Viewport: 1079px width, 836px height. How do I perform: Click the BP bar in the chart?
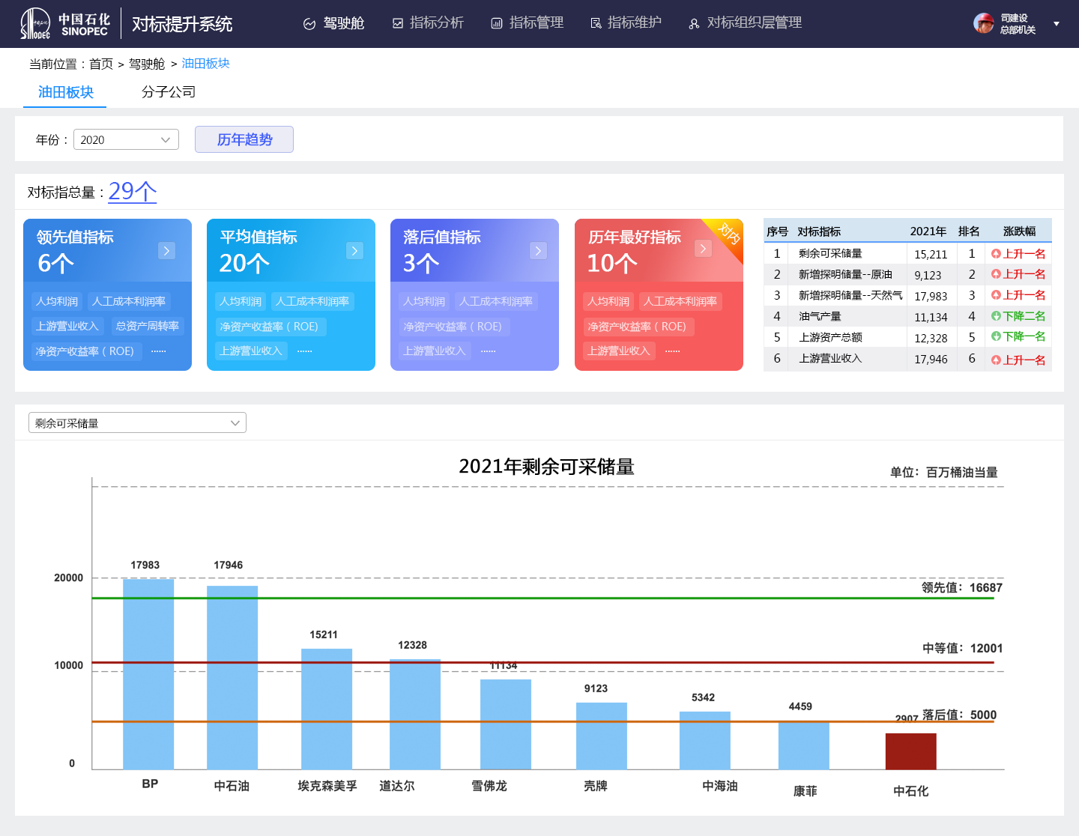pos(148,673)
